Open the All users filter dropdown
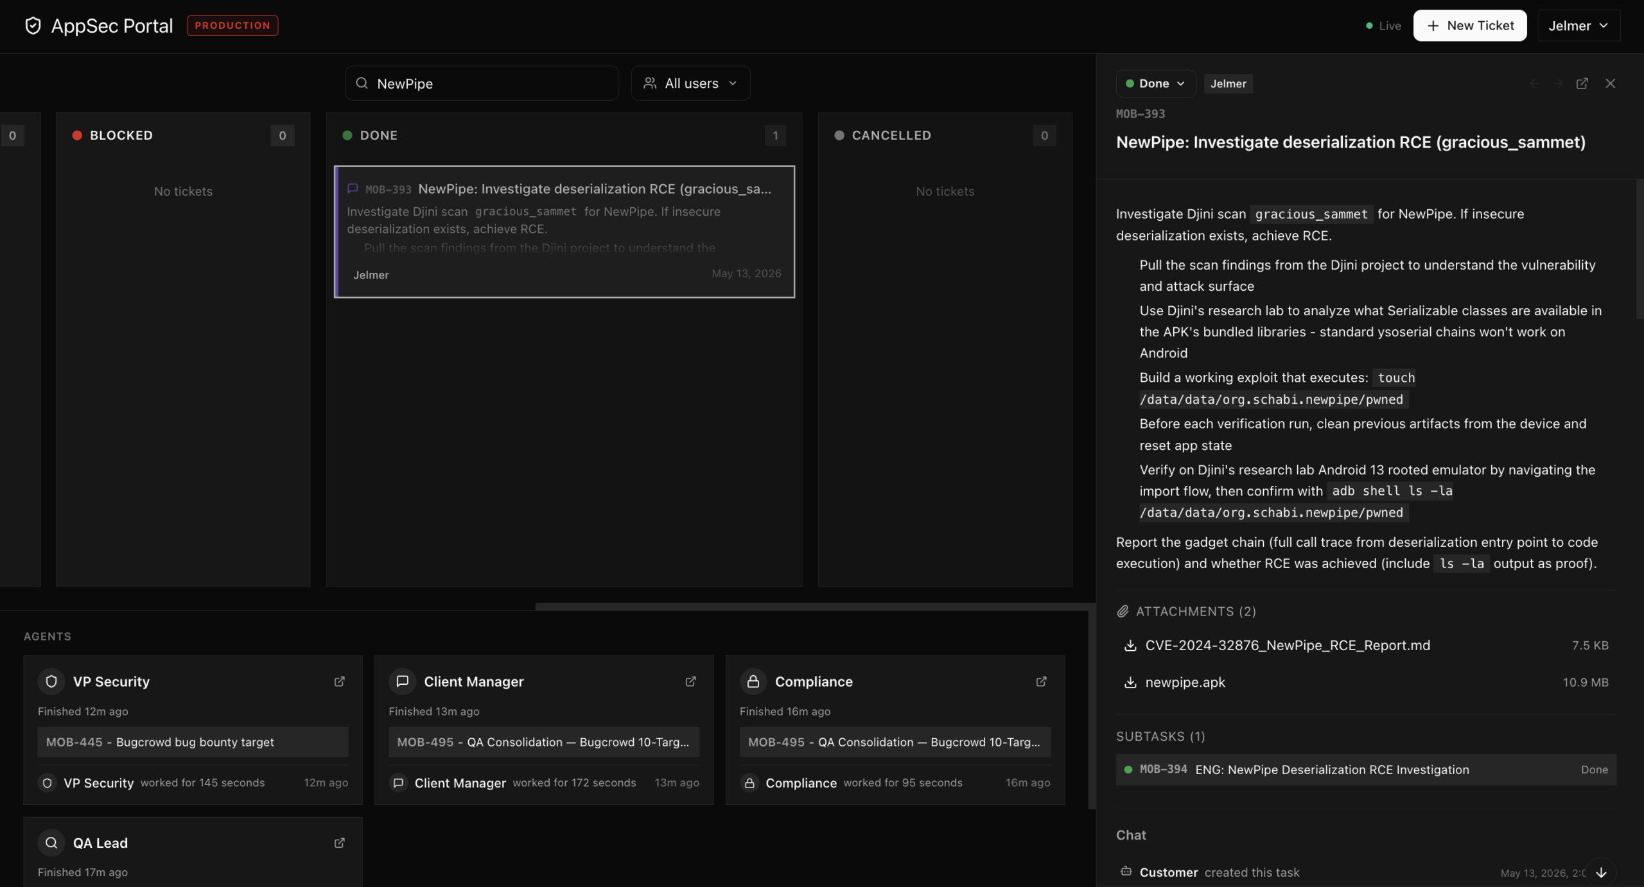The width and height of the screenshot is (1644, 887). click(690, 83)
